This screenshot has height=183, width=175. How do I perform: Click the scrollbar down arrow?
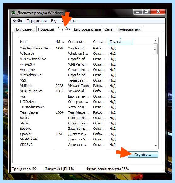[x=155, y=146]
